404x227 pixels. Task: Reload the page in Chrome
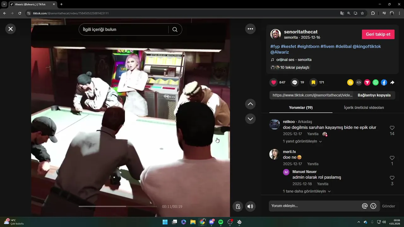[x=20, y=13]
